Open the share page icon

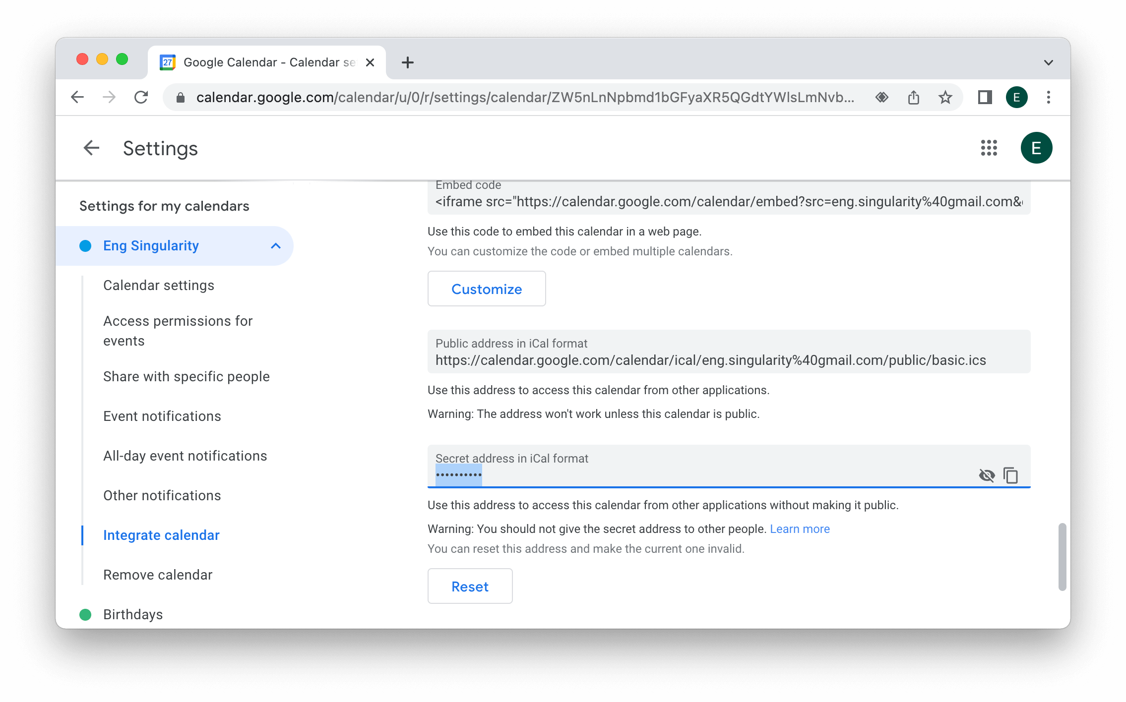[914, 97]
